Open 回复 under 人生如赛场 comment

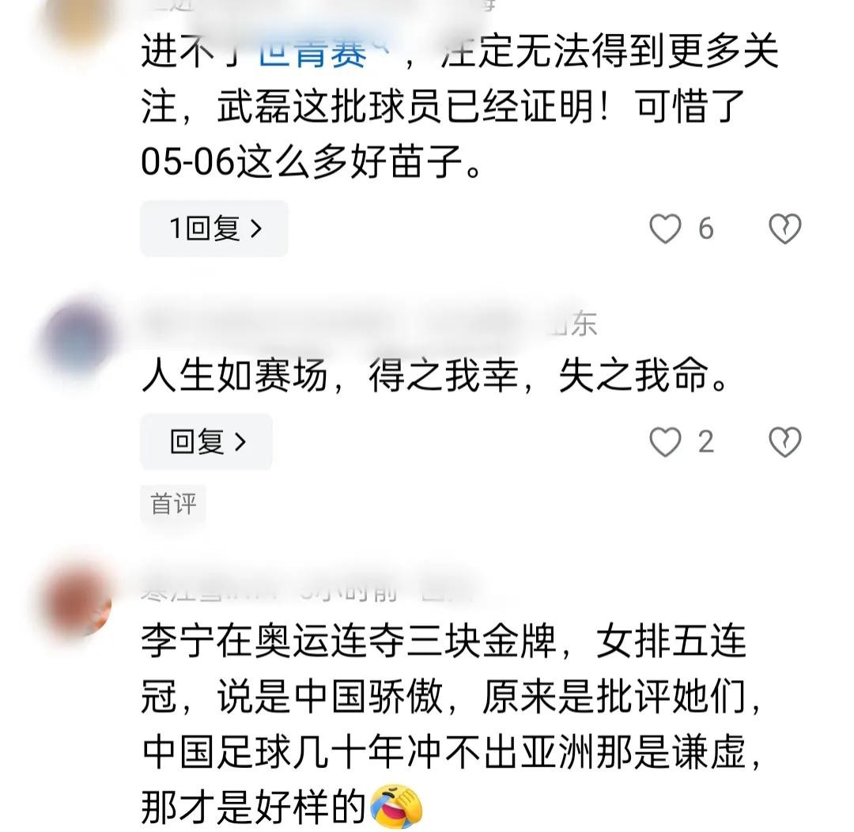pos(206,441)
